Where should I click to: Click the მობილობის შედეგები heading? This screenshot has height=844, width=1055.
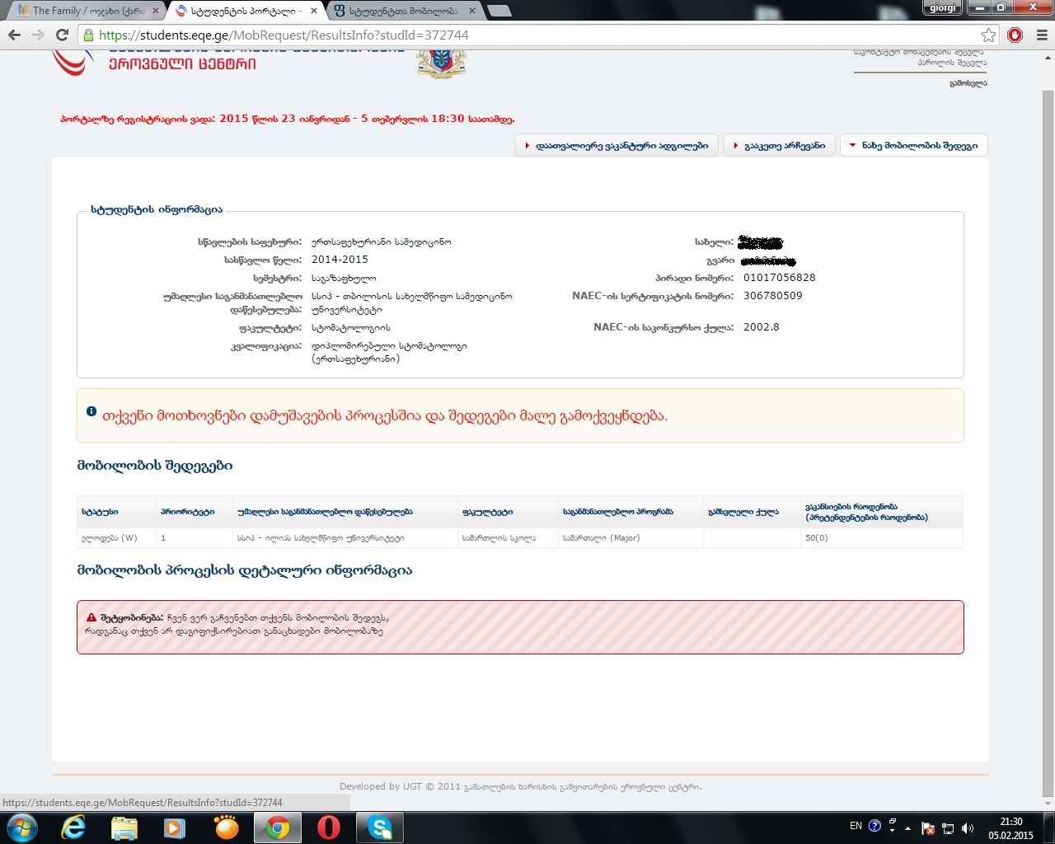point(155,466)
